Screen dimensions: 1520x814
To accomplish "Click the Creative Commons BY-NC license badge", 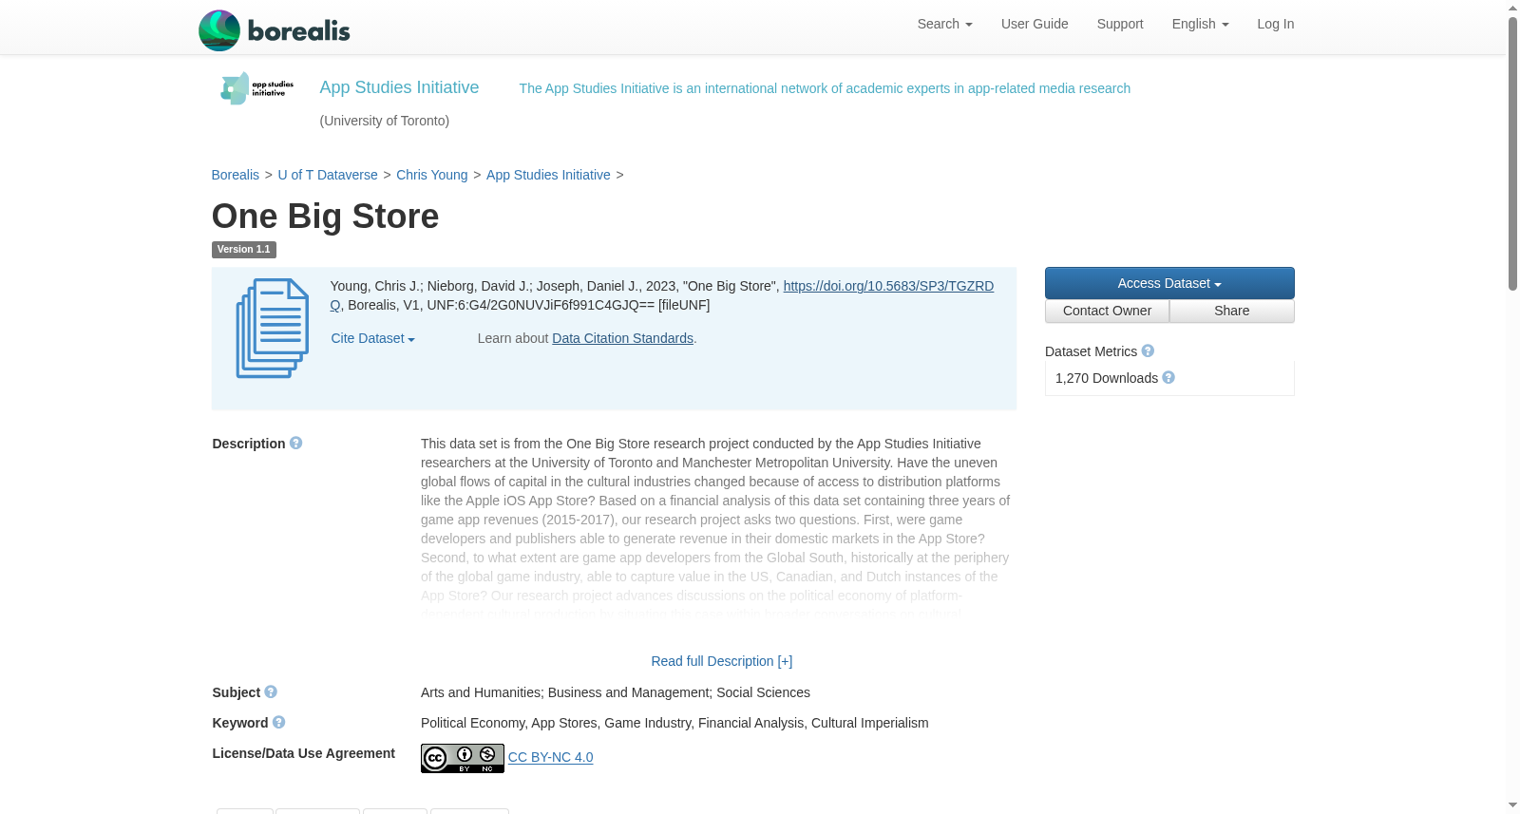I will 463,758.
